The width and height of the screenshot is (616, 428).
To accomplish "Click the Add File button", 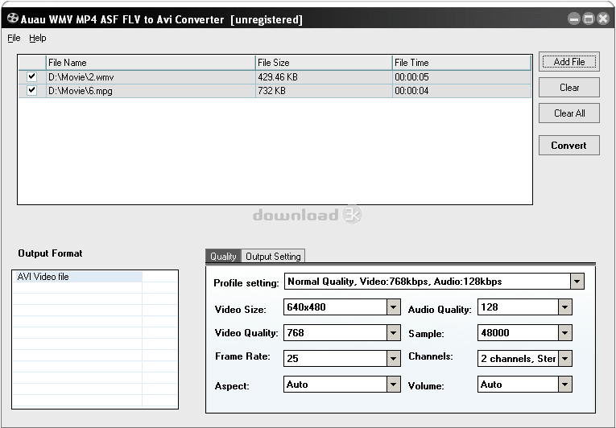I will pyautogui.click(x=568, y=62).
